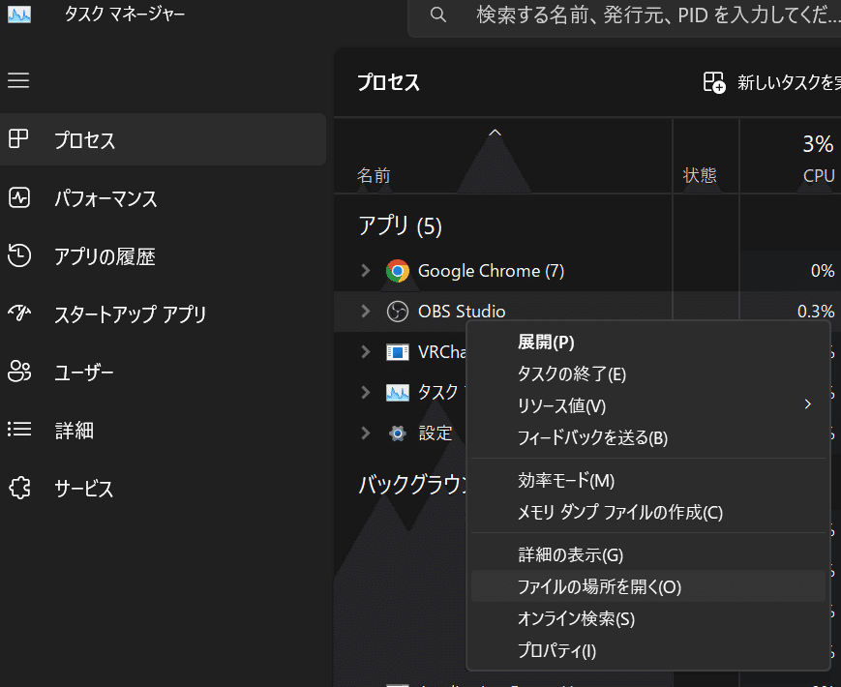Enable 効率モード for OBS Studio
841x687 pixels.
click(561, 480)
